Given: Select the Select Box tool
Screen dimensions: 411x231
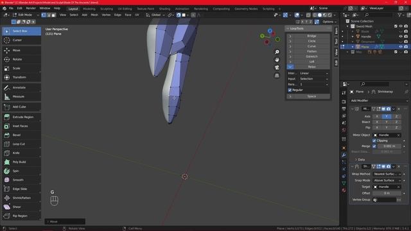Looking at the screenshot, I should (21, 31).
